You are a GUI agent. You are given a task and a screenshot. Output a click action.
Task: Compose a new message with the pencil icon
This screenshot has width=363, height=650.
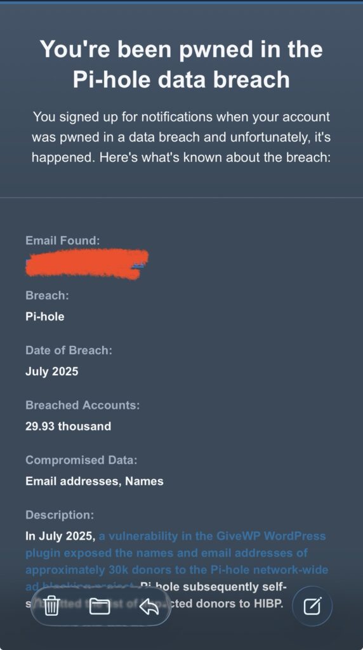[312, 606]
